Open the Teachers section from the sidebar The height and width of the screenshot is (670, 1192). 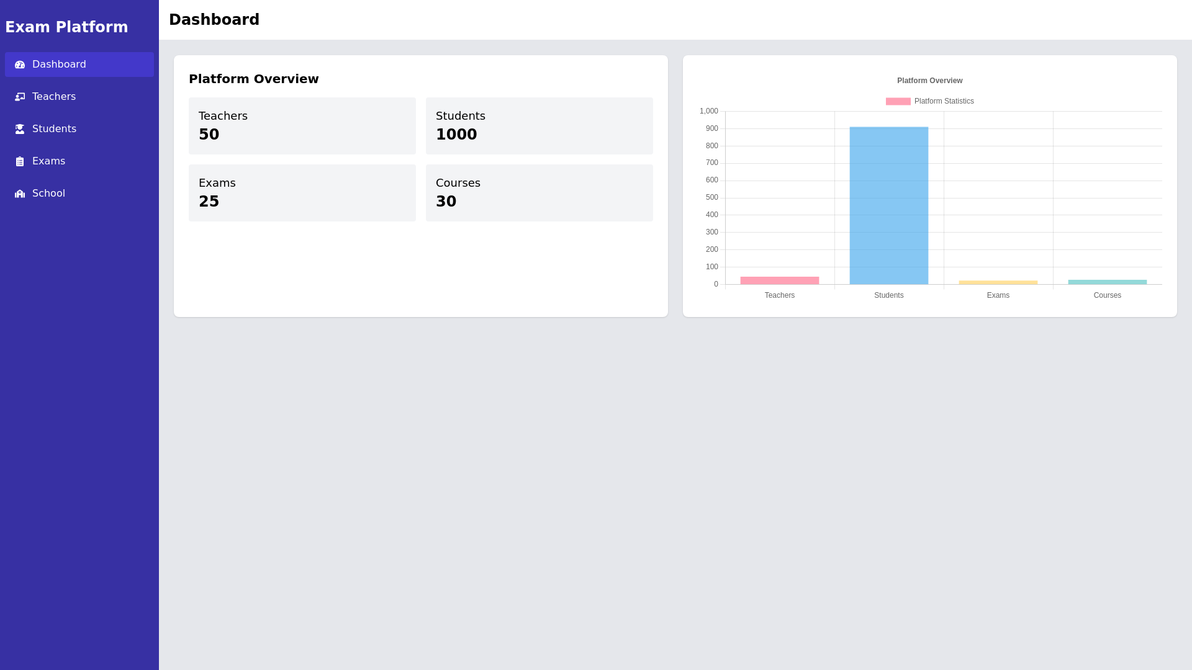54,97
